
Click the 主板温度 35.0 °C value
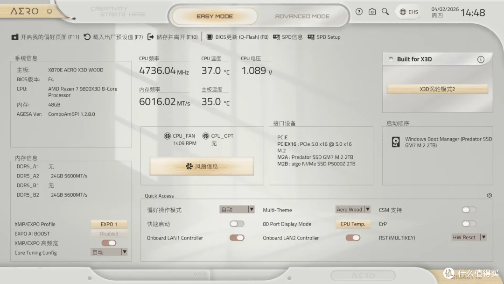(x=215, y=102)
